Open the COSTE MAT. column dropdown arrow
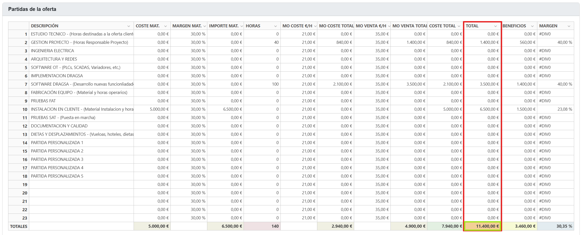The image size is (581, 235). point(165,26)
